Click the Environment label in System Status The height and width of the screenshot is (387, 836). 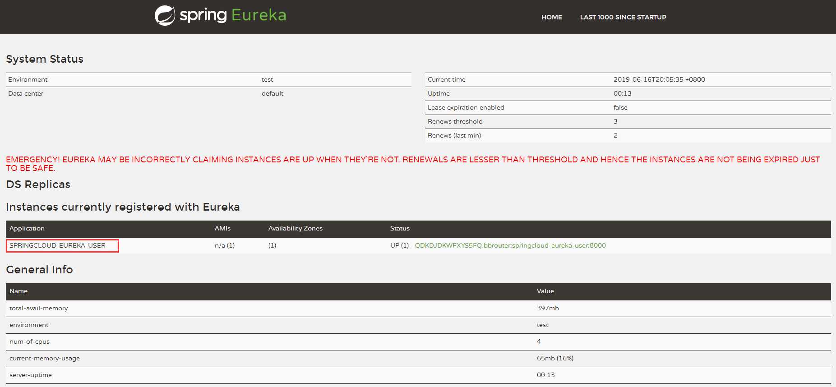28,79
